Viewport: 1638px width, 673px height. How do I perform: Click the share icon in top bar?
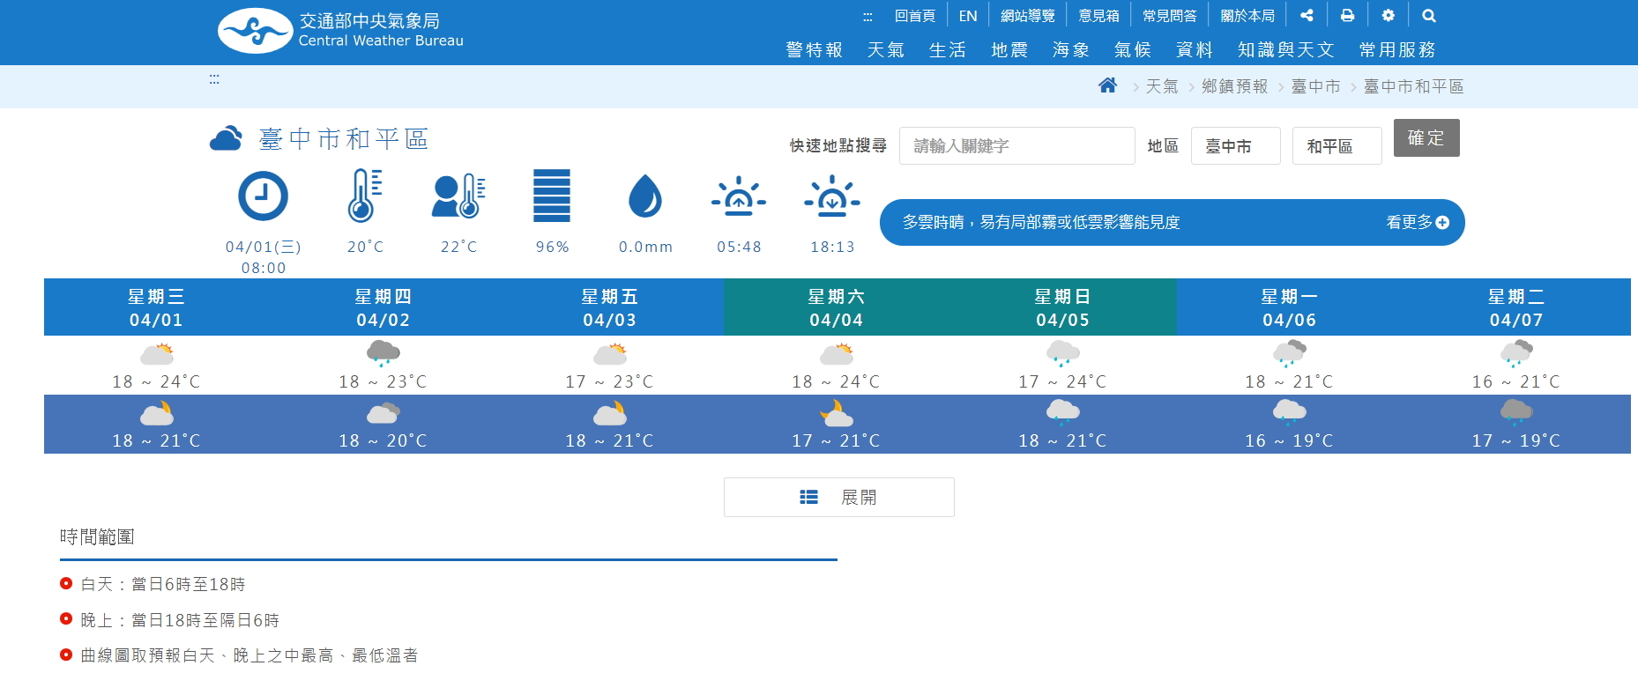[x=1307, y=15]
